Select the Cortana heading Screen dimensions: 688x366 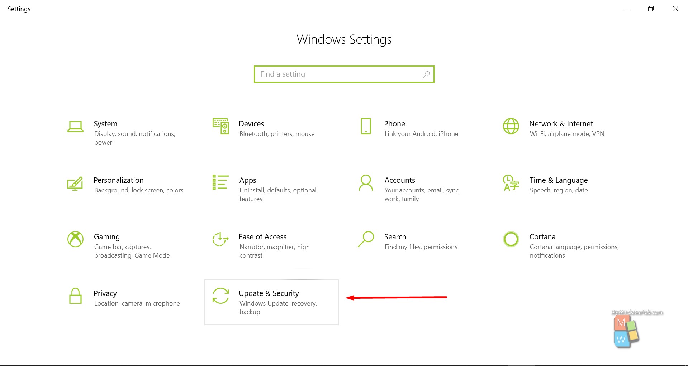542,237
